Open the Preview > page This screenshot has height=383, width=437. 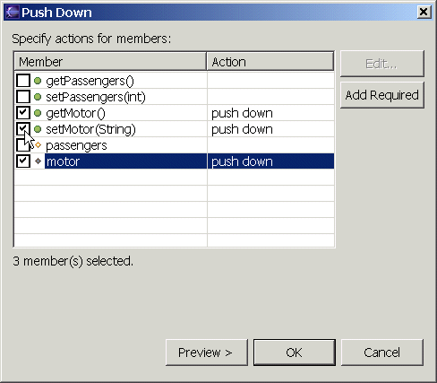click(207, 353)
